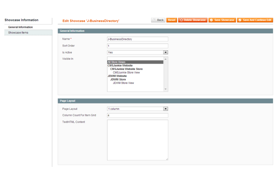The image size is (275, 183).
Task: Select All Store Views option
Action: [x=135, y=62]
